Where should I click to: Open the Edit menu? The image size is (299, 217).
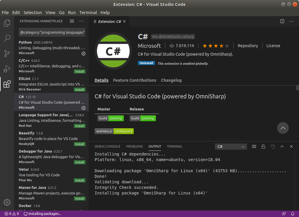pyautogui.click(x=16, y=13)
